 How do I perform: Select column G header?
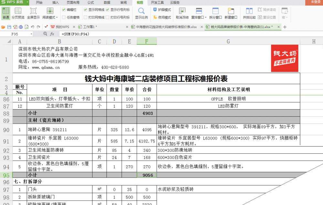tap(228, 41)
